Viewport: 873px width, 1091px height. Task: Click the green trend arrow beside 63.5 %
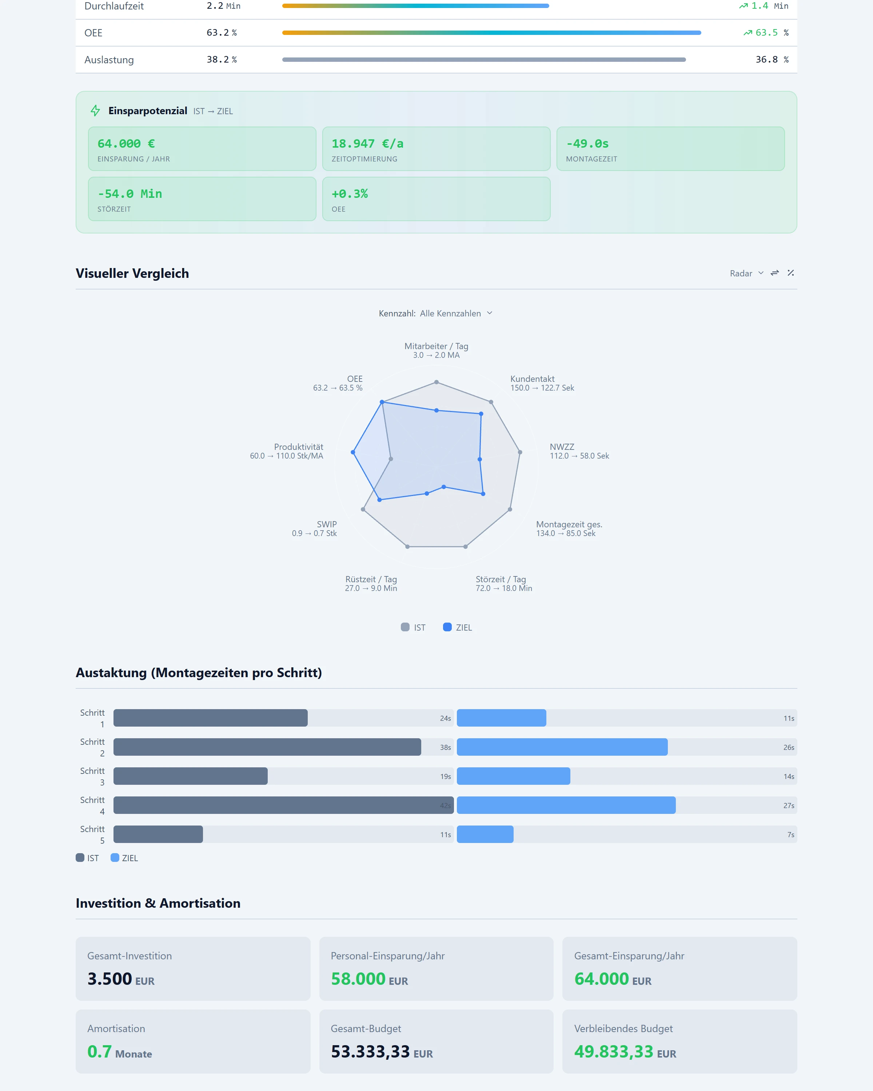point(748,33)
